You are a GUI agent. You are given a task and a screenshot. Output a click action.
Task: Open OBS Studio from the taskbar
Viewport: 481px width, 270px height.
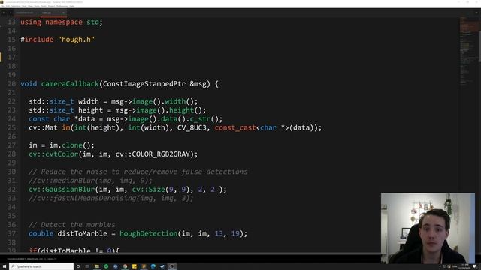[172, 266]
